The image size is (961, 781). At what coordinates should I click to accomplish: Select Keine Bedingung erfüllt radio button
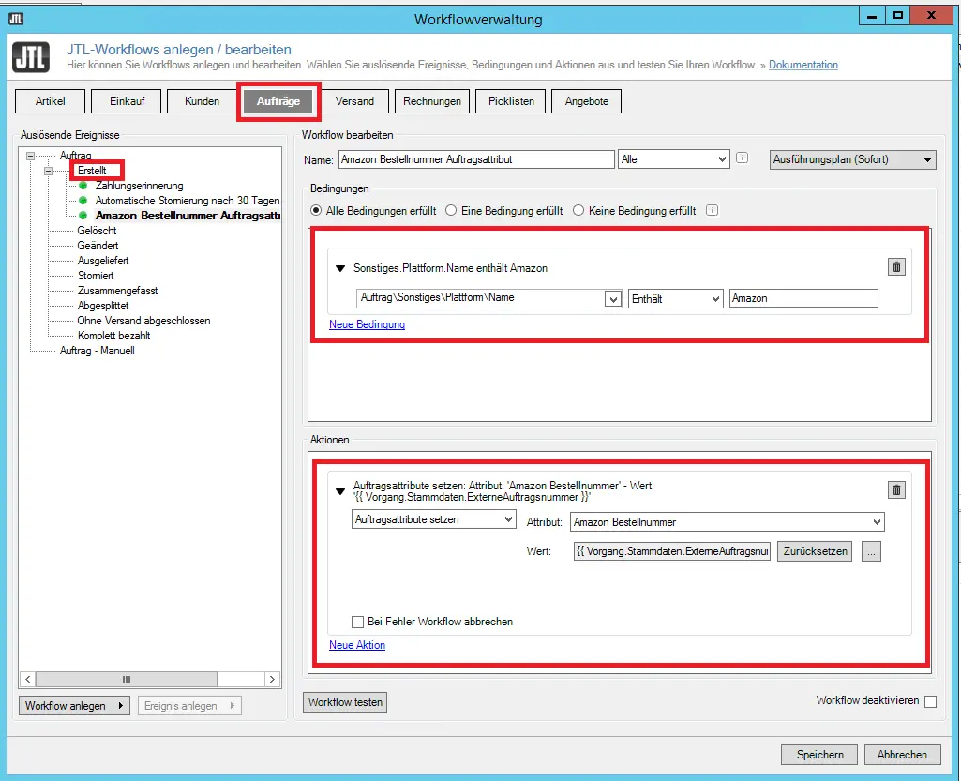pos(578,210)
